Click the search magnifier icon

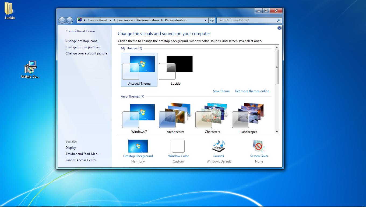tap(279, 20)
